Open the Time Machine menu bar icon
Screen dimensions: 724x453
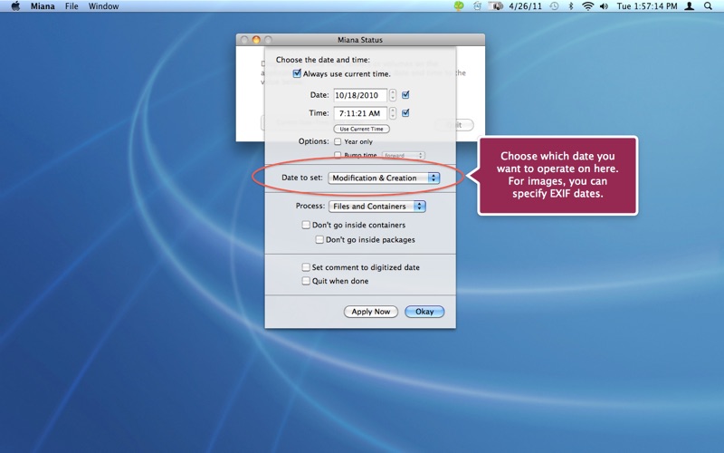(x=554, y=6)
